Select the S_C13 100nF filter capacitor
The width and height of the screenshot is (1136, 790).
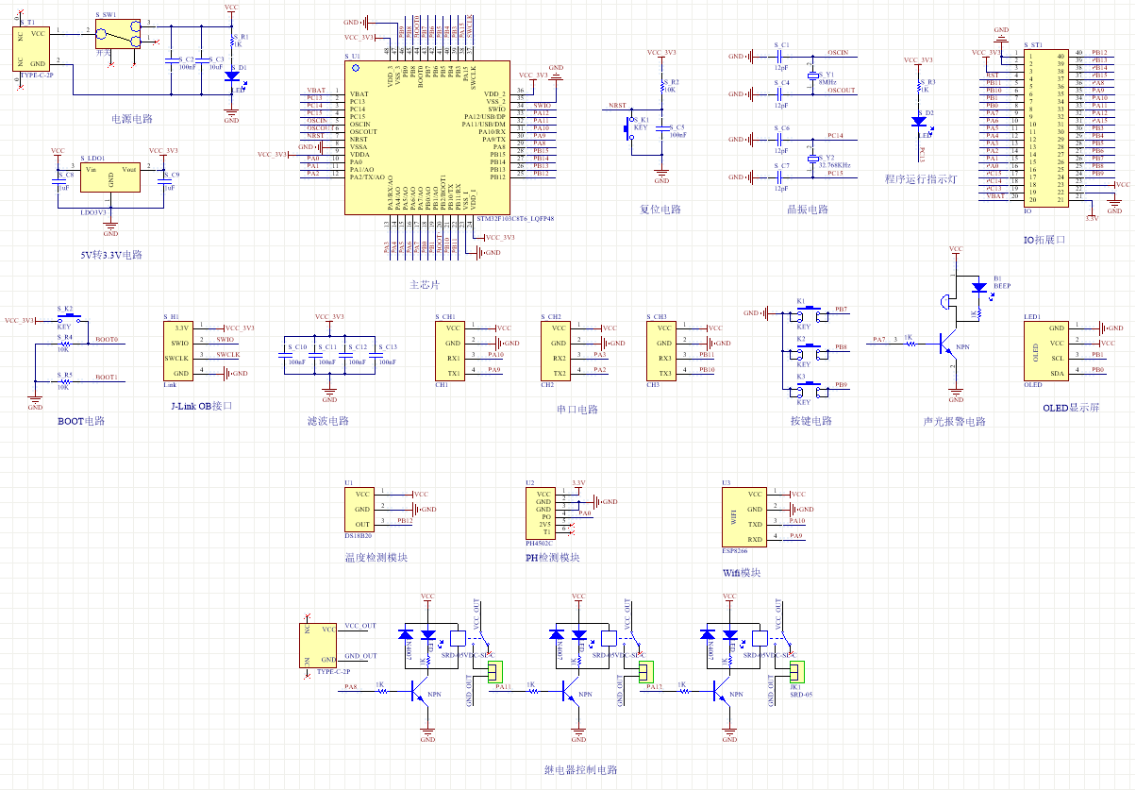click(375, 355)
